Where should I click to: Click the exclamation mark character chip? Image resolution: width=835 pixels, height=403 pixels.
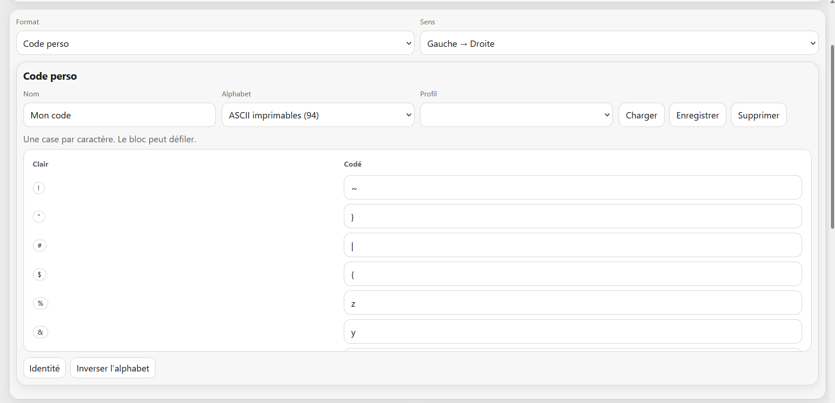39,188
